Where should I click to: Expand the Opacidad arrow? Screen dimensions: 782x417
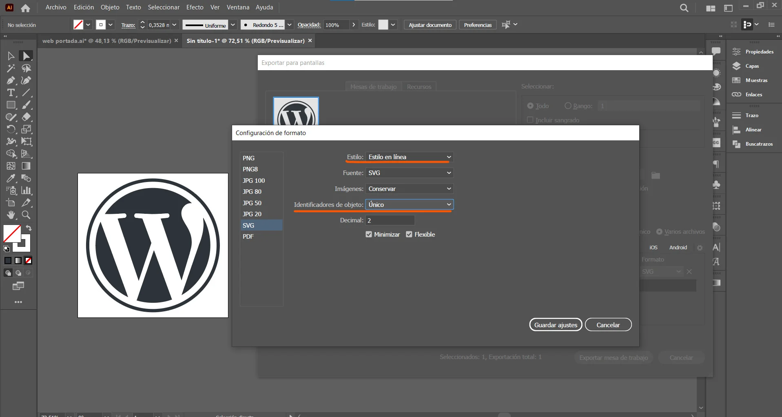click(x=354, y=25)
